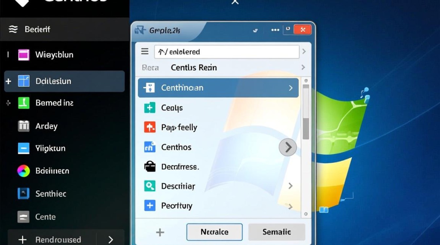Click the small window button left of red close
The height and width of the screenshot is (245, 440).
(x=288, y=29)
